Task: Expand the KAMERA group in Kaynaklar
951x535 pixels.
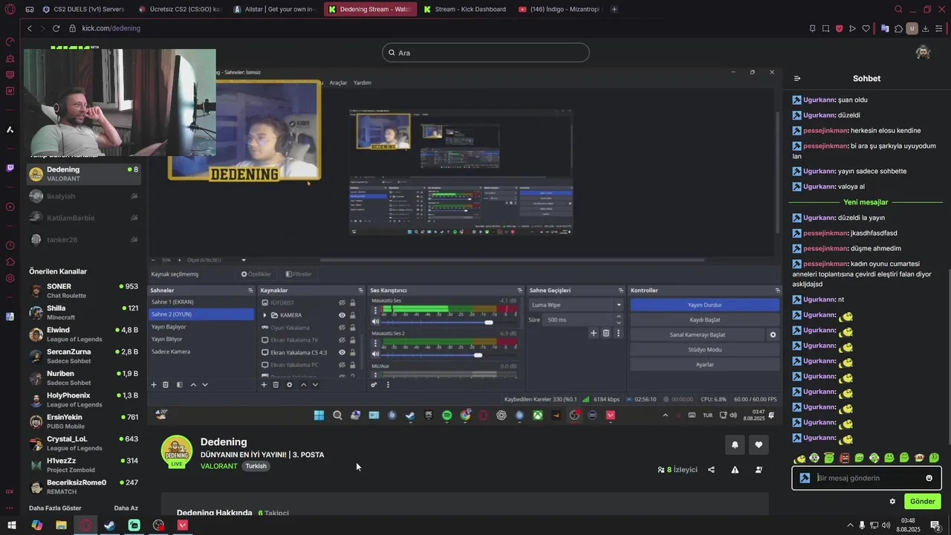Action: click(265, 315)
